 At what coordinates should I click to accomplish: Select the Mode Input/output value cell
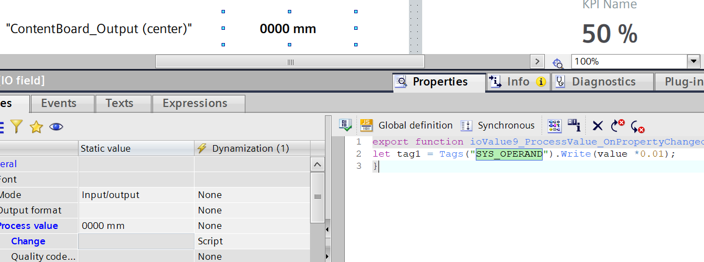[x=135, y=195]
